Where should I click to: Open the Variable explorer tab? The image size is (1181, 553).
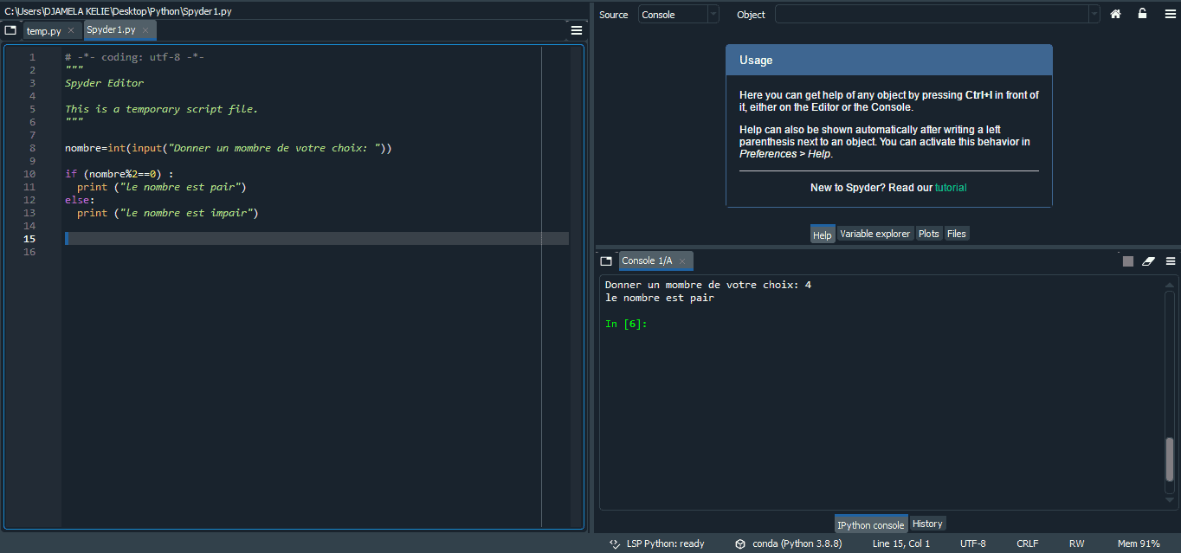(x=874, y=234)
